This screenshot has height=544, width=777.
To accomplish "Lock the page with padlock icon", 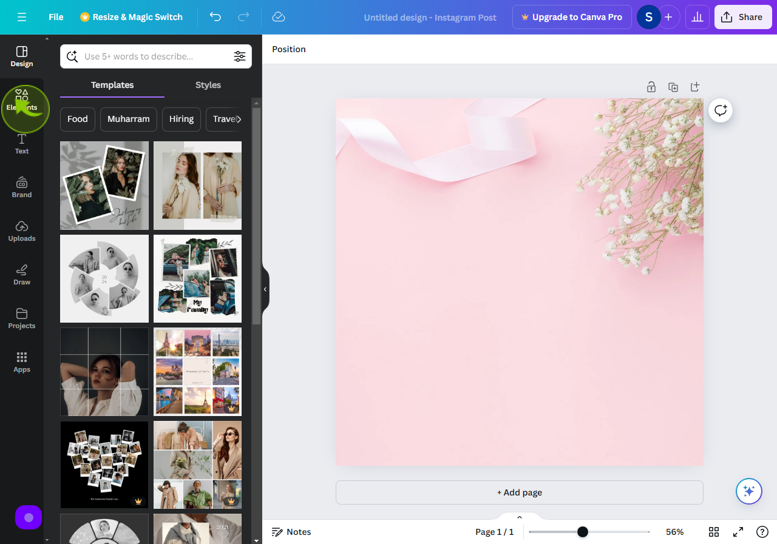I will click(651, 87).
